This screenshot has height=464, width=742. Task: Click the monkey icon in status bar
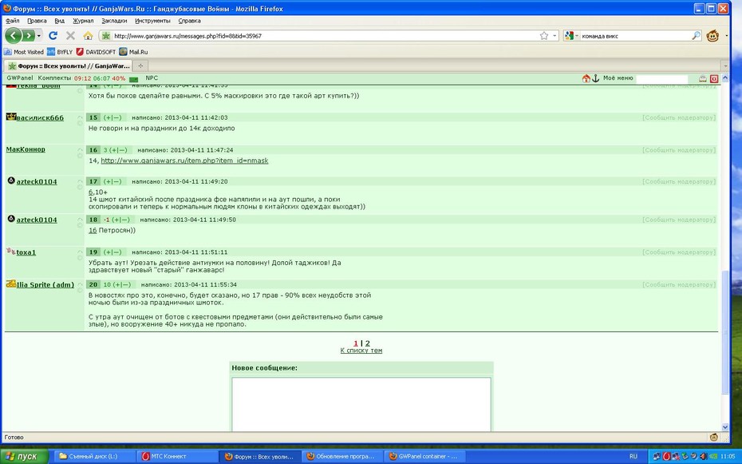pos(713,438)
